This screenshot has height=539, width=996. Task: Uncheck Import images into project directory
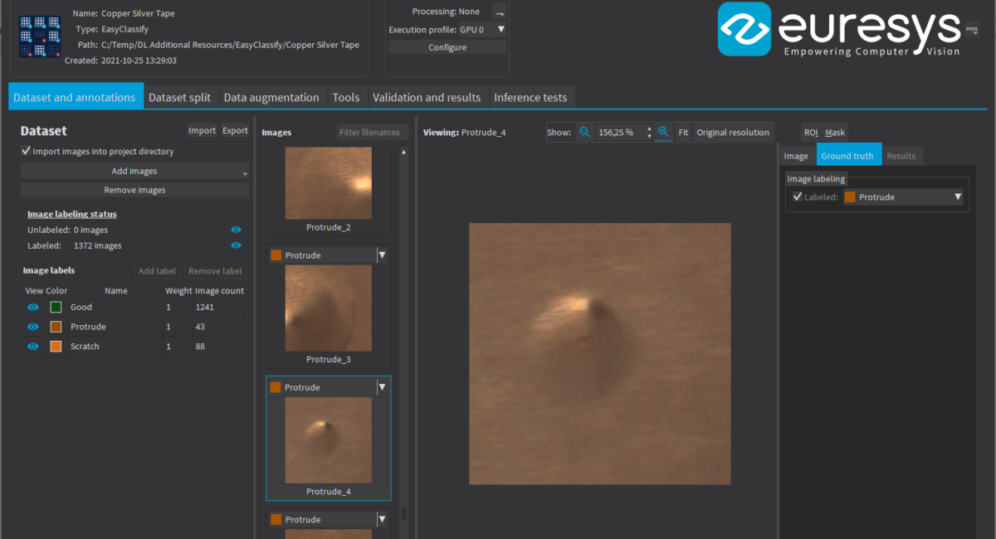coord(26,151)
